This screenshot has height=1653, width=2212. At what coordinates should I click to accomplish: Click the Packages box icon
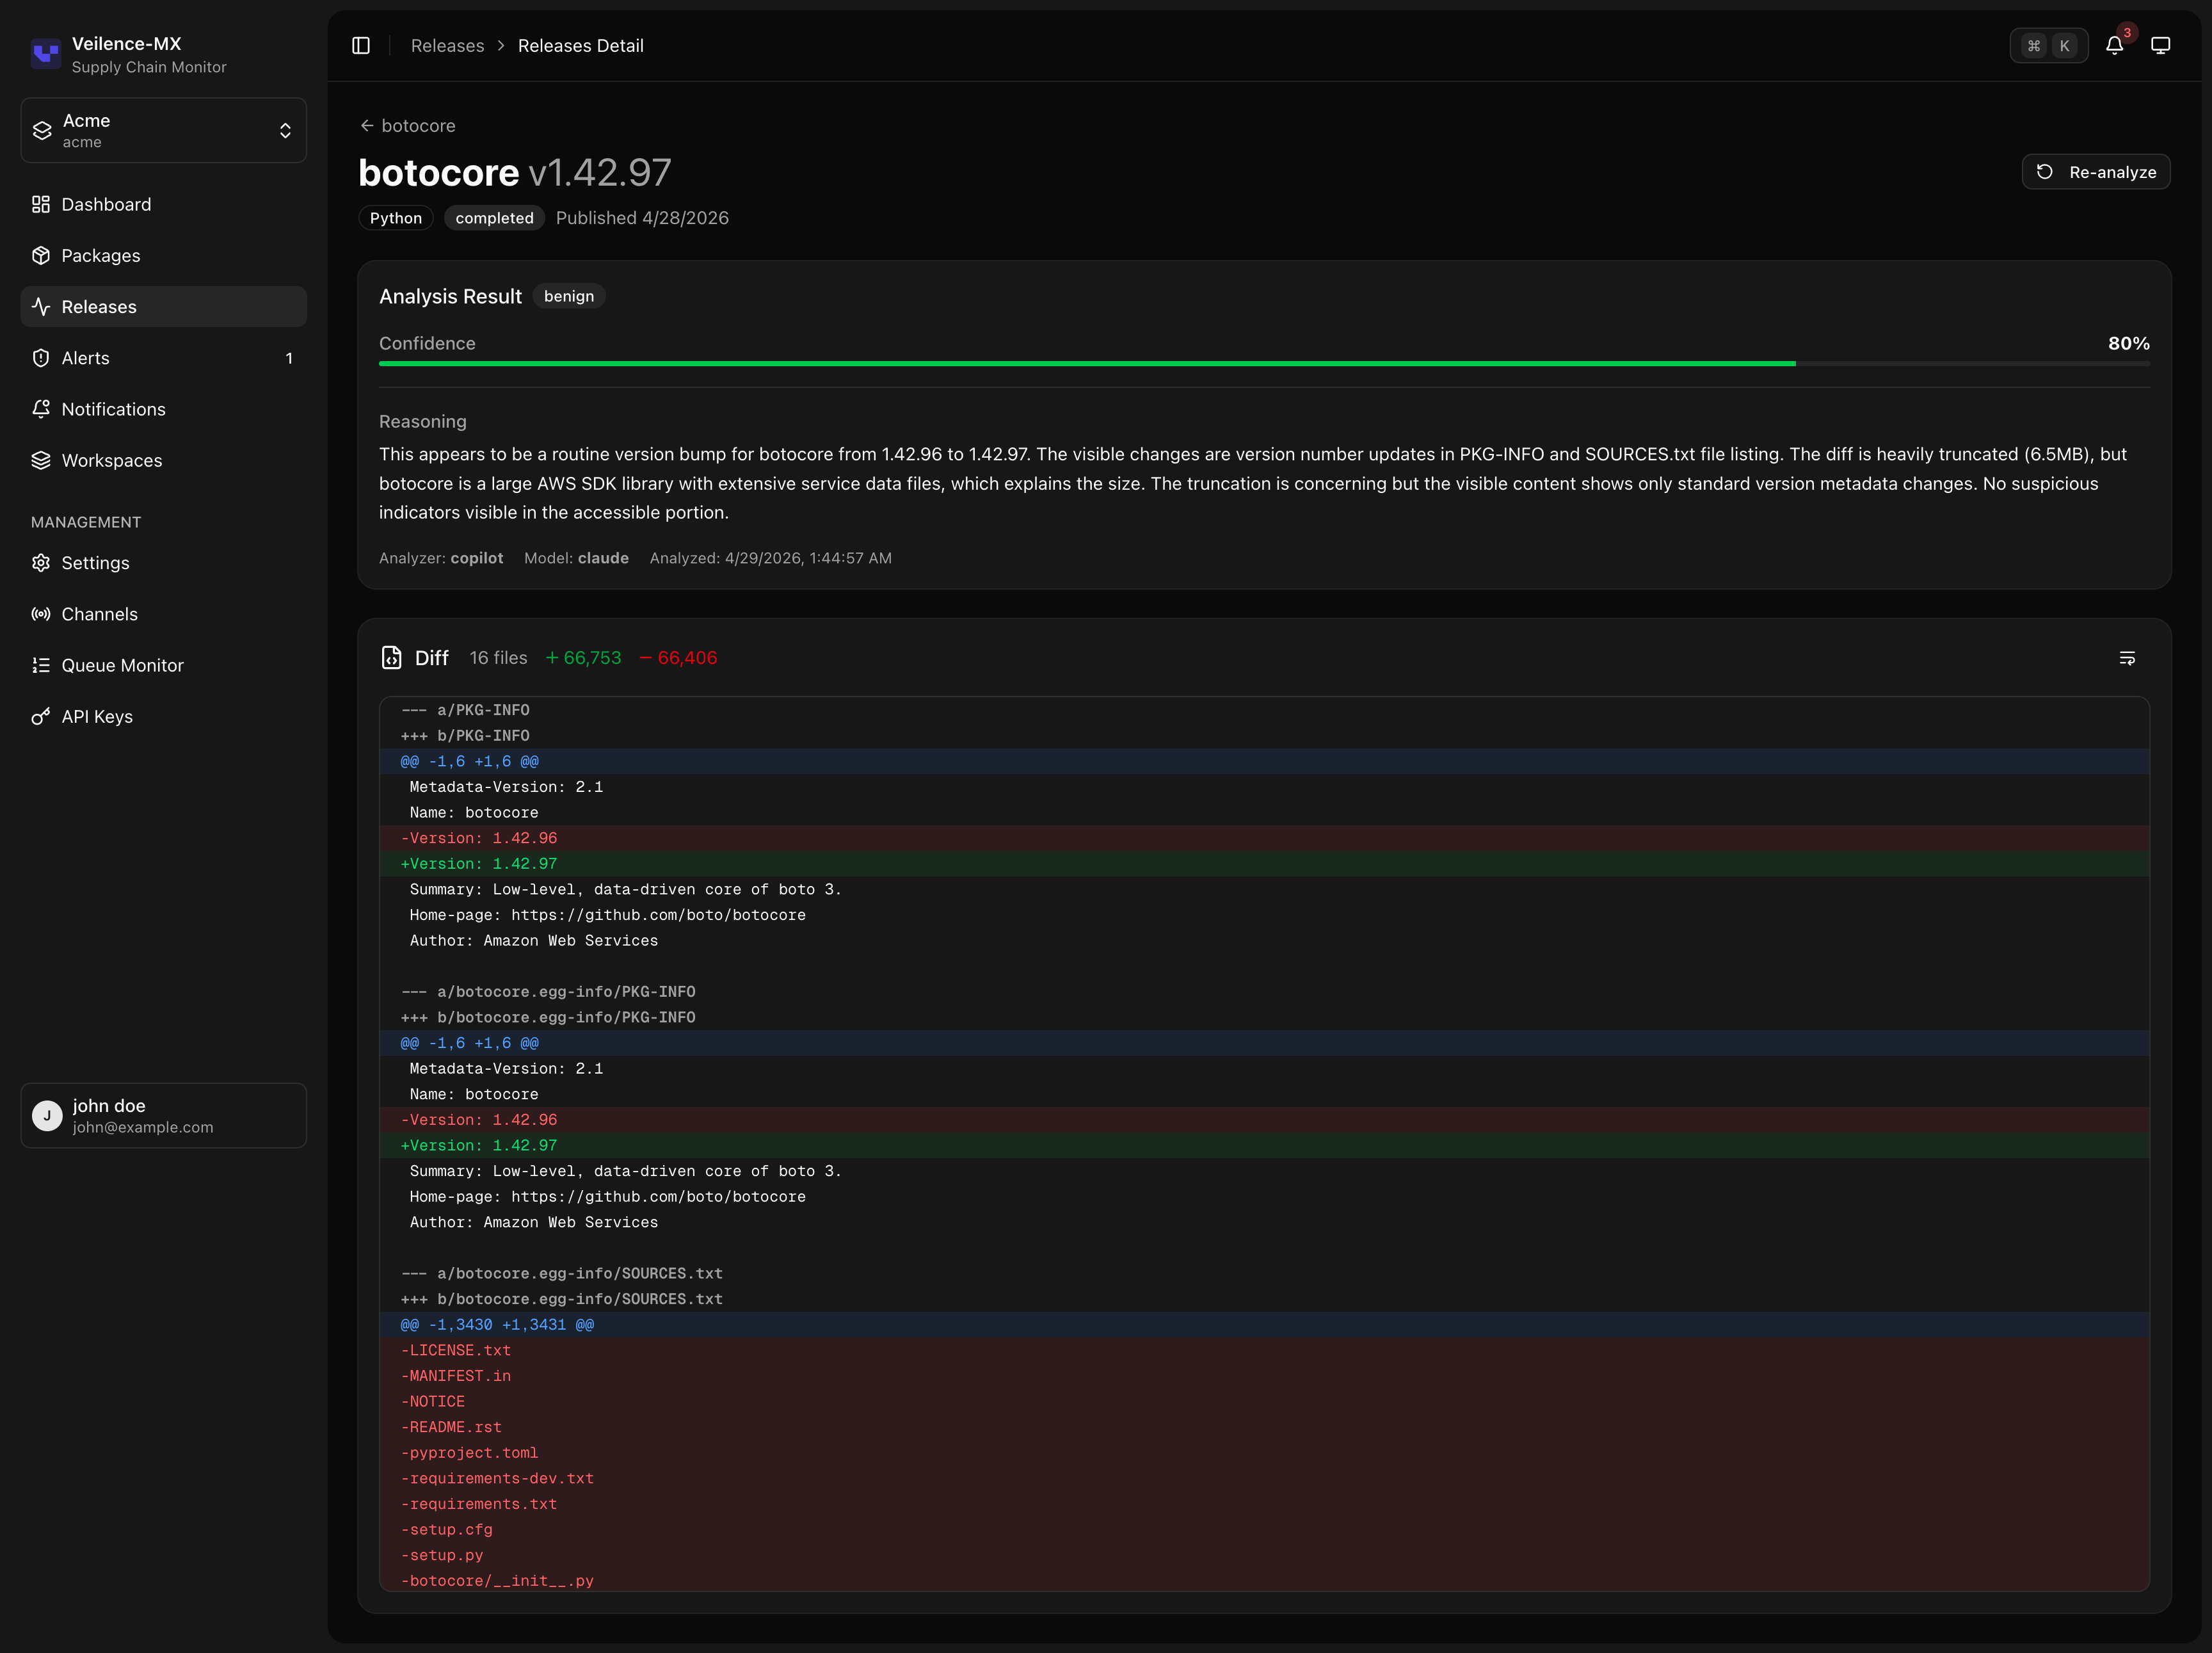(41, 255)
